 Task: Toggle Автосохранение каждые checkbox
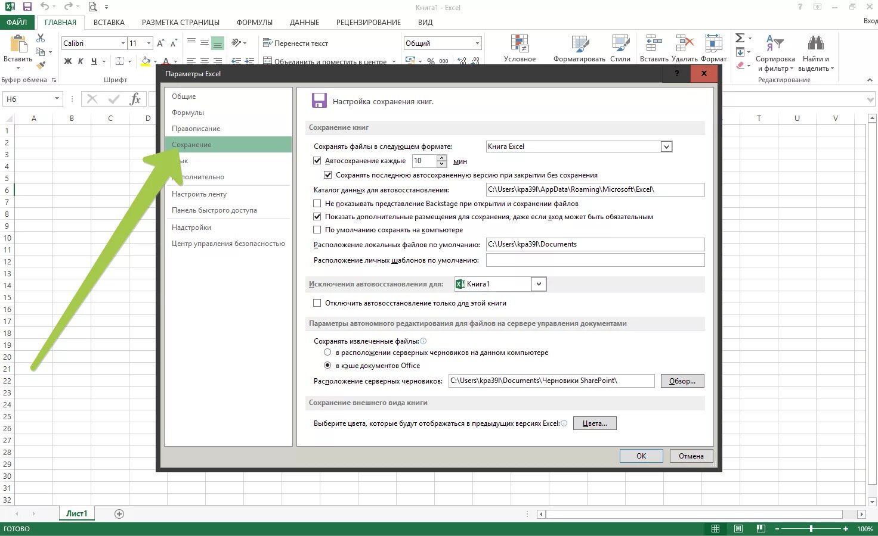tap(317, 161)
